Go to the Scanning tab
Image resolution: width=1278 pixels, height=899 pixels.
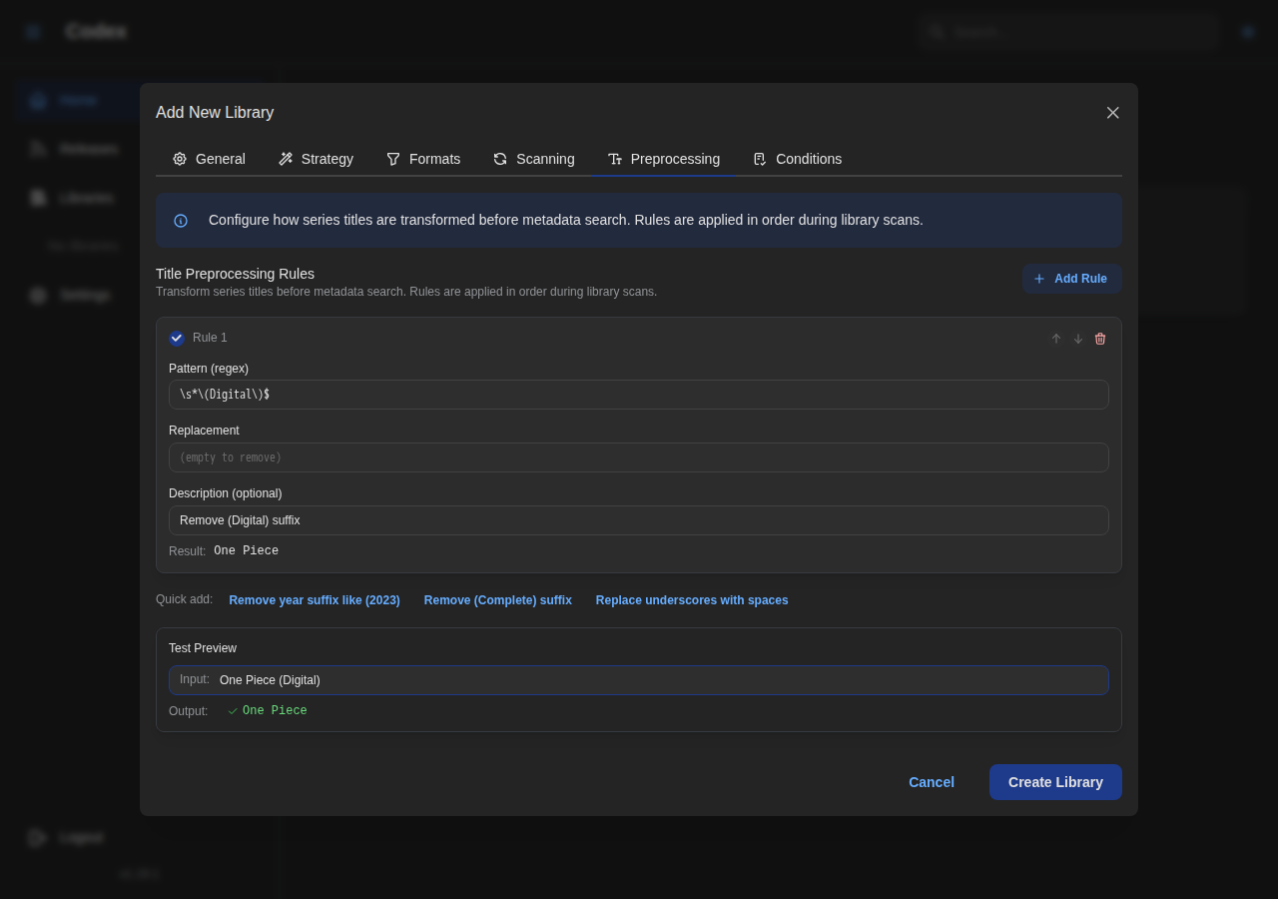533,159
